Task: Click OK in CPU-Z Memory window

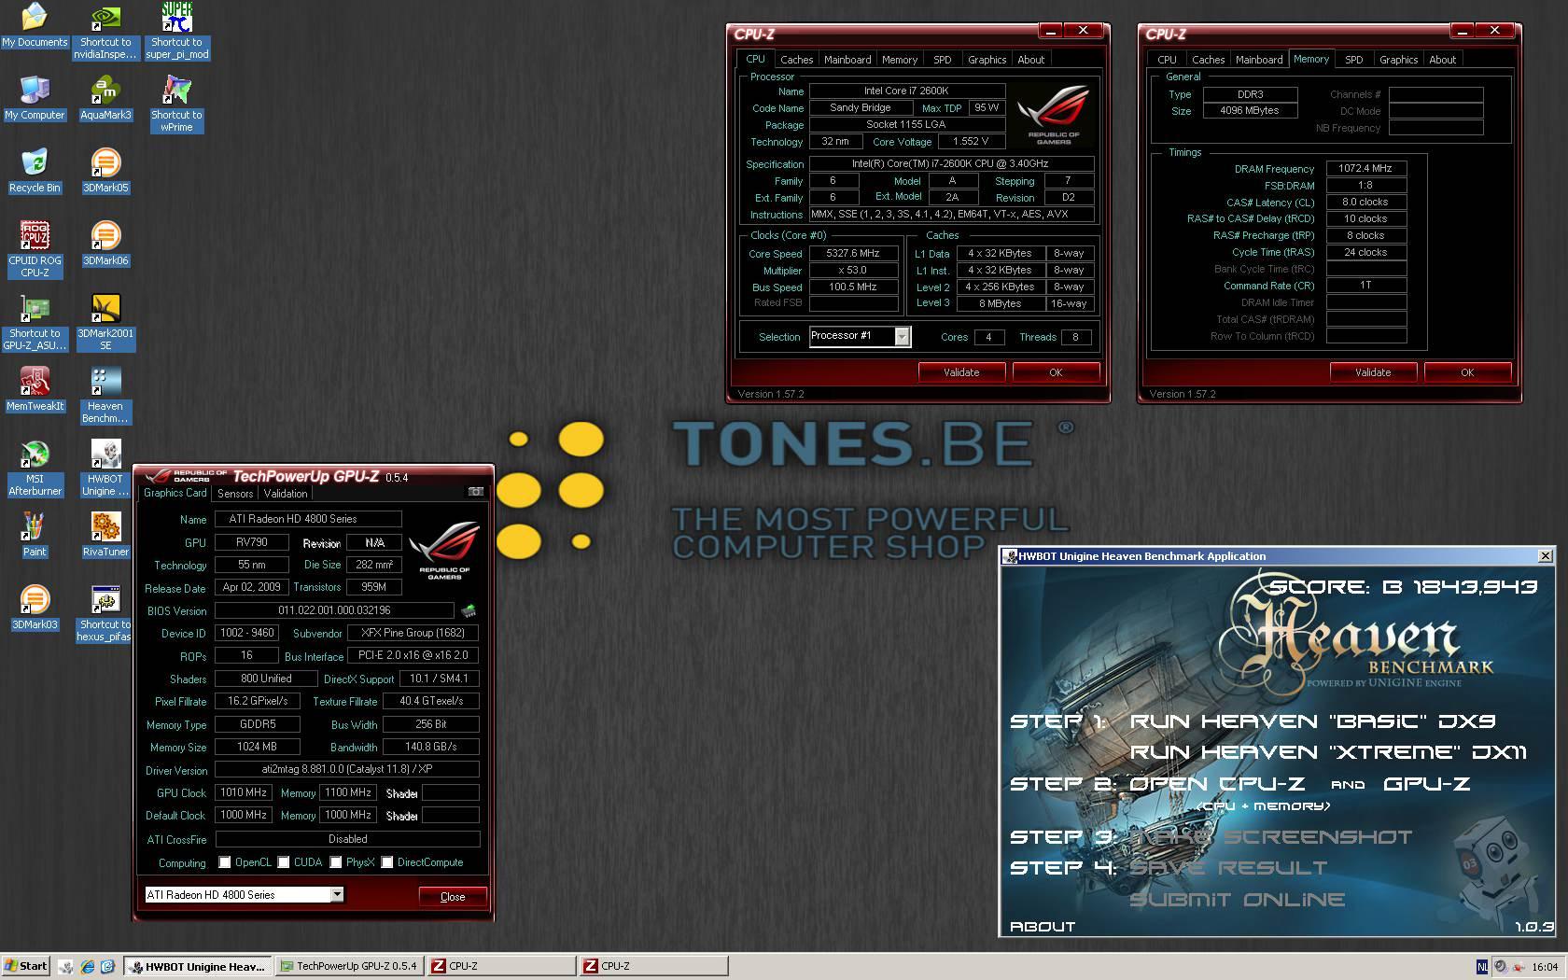Action: tap(1467, 372)
